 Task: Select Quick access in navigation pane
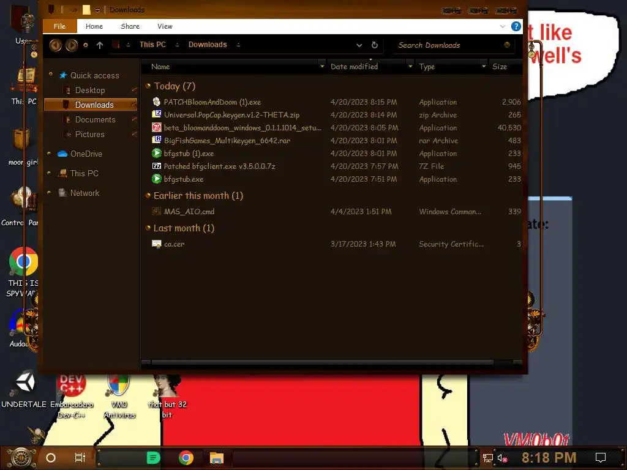pyautogui.click(x=94, y=75)
